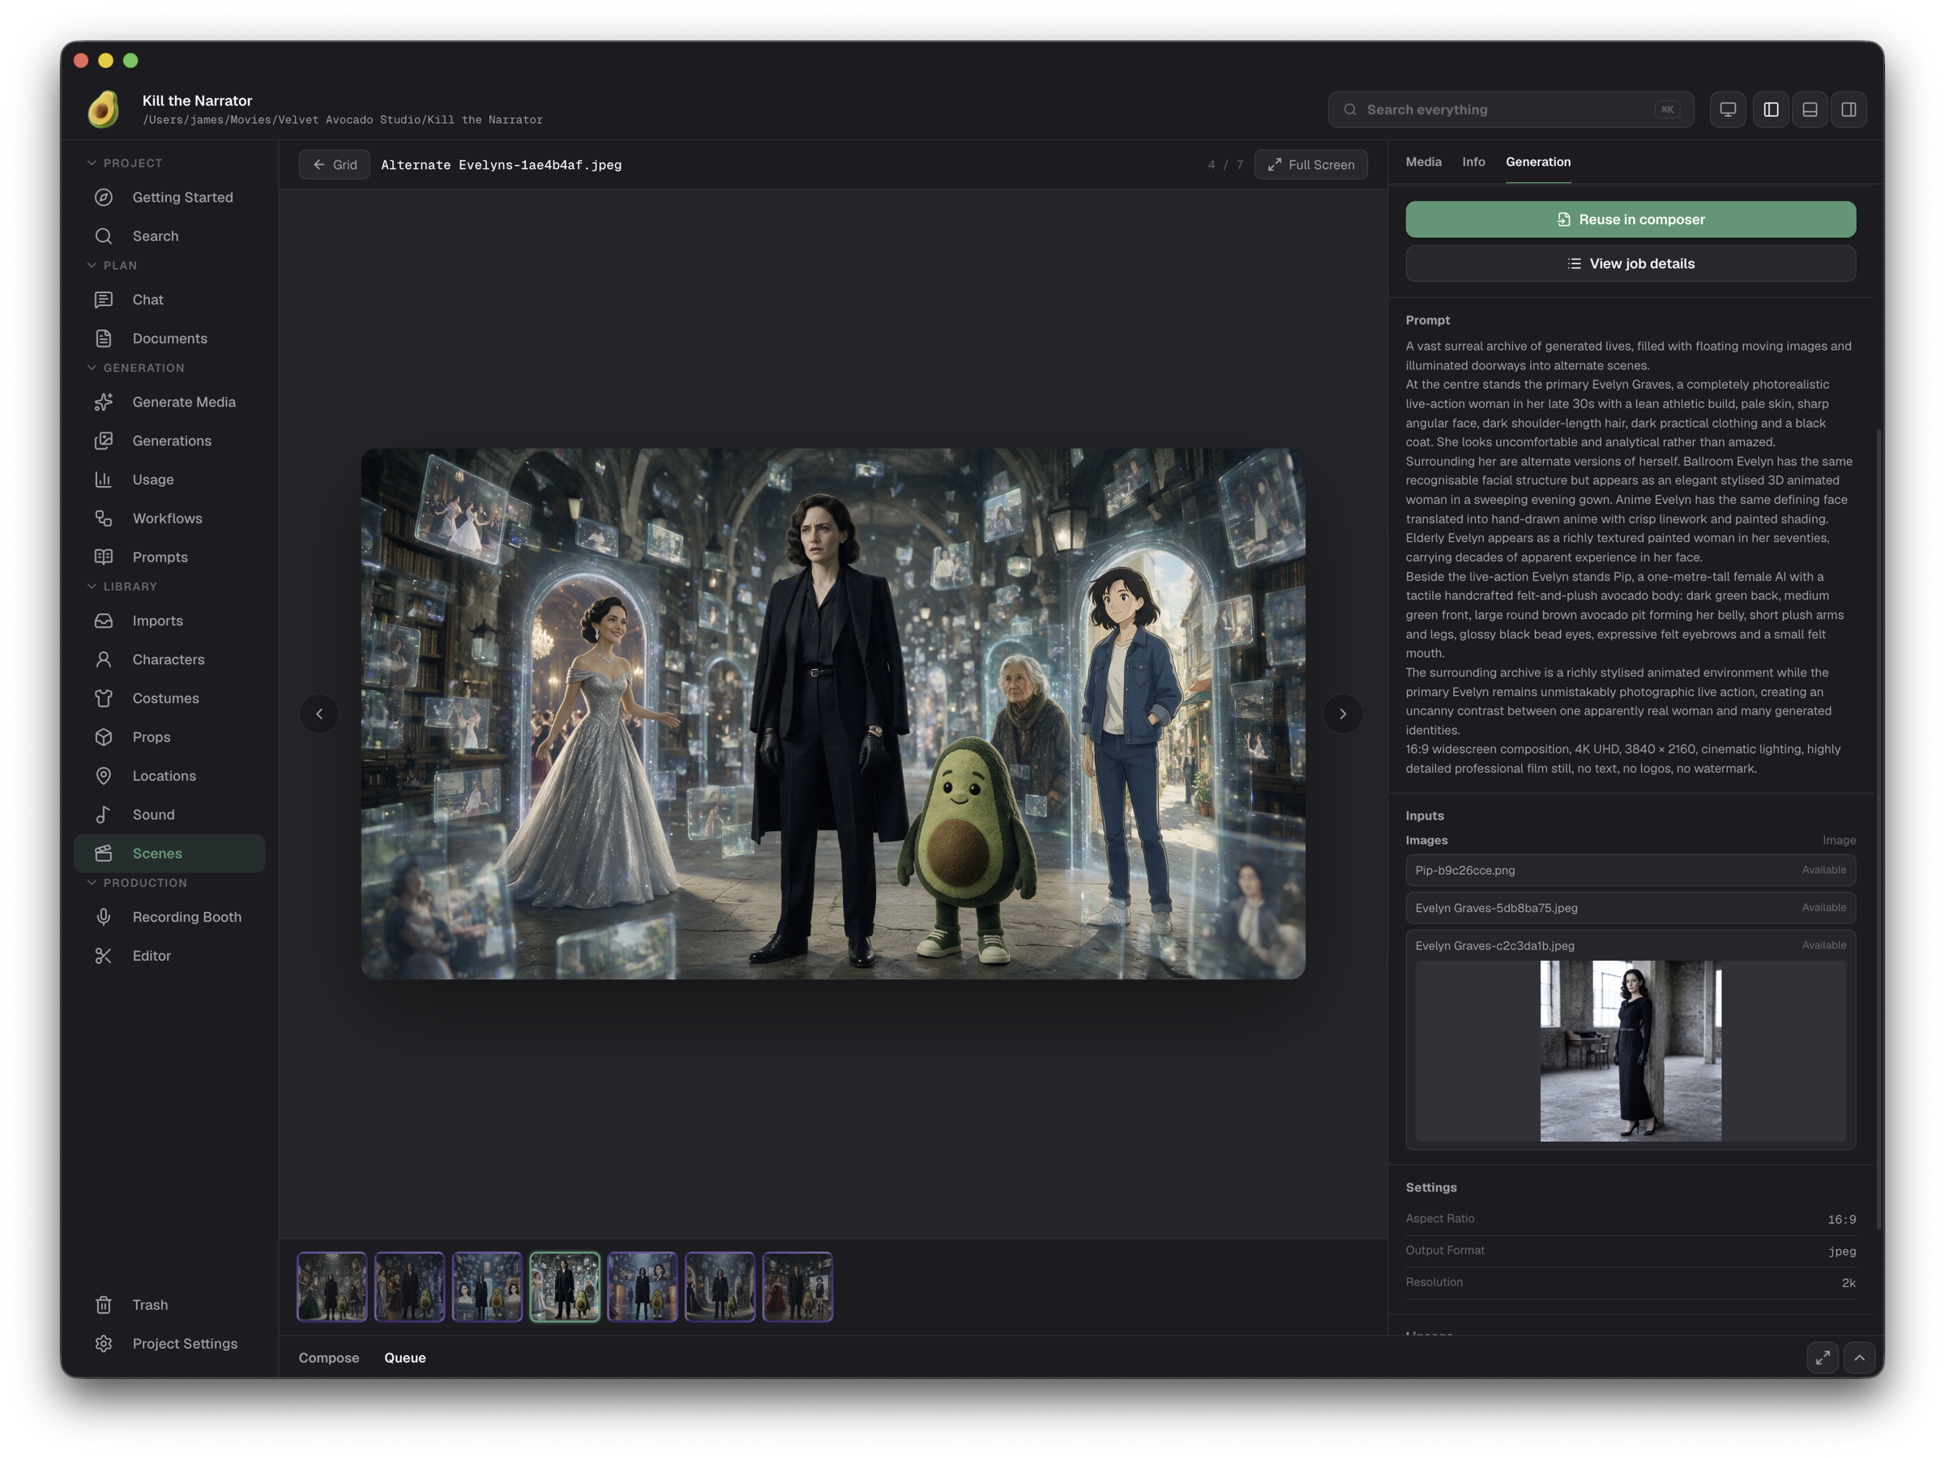Click the Resolution 2k value
1945x1458 pixels.
pos(1849,1283)
